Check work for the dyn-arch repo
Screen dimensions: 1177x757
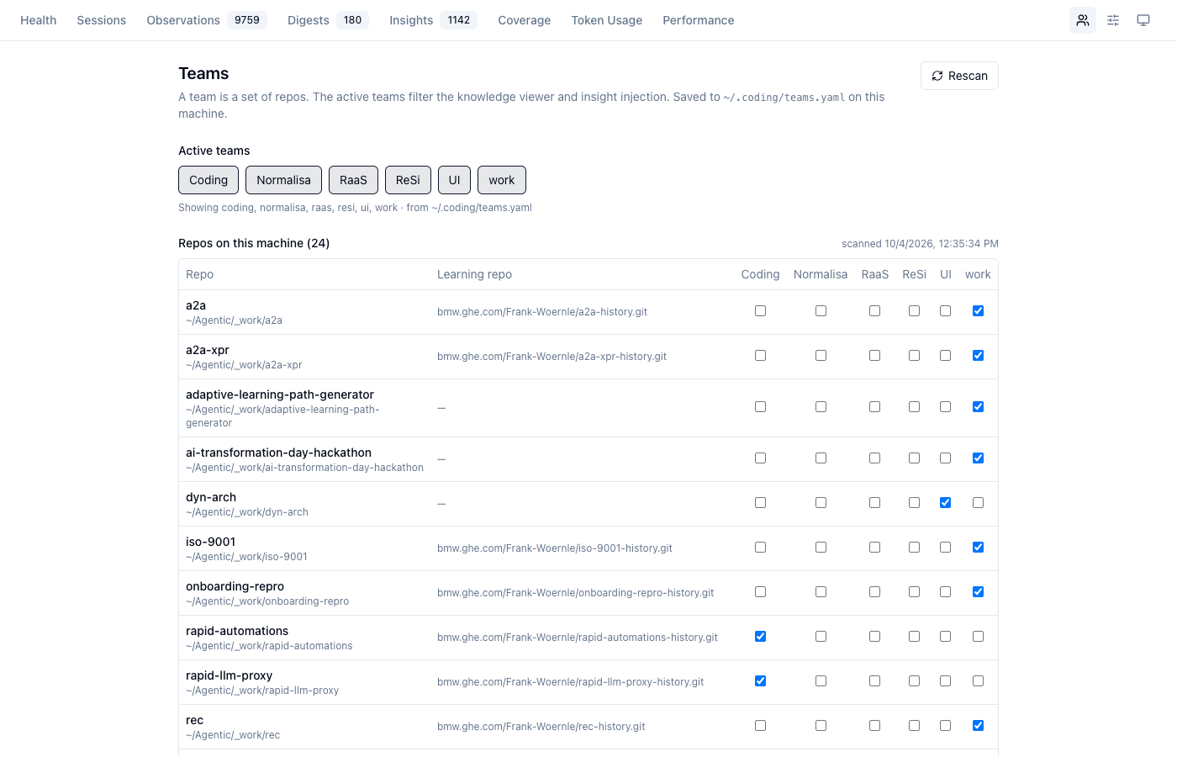978,503
